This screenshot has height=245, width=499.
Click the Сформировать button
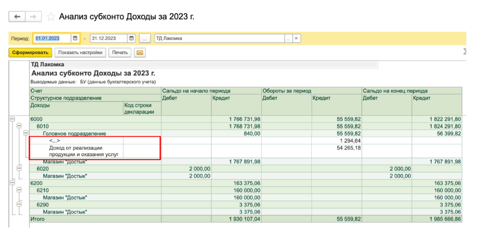(30, 53)
